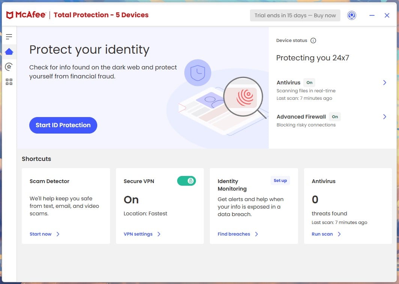Click the large 'On' VPN status text
The image size is (399, 284).
pyautogui.click(x=131, y=200)
